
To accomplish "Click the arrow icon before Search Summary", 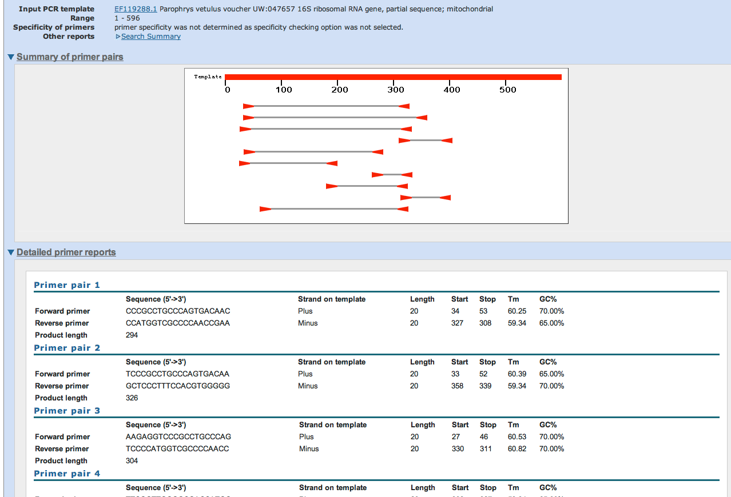I will coord(118,36).
